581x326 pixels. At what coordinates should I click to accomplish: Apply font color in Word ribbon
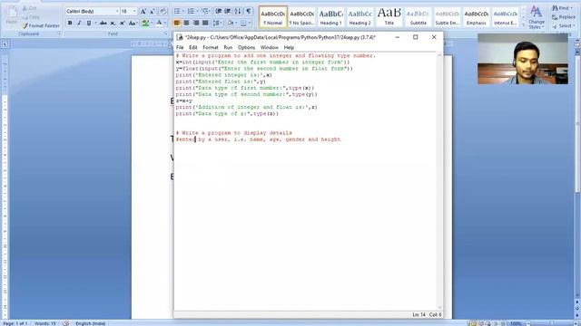(159, 23)
